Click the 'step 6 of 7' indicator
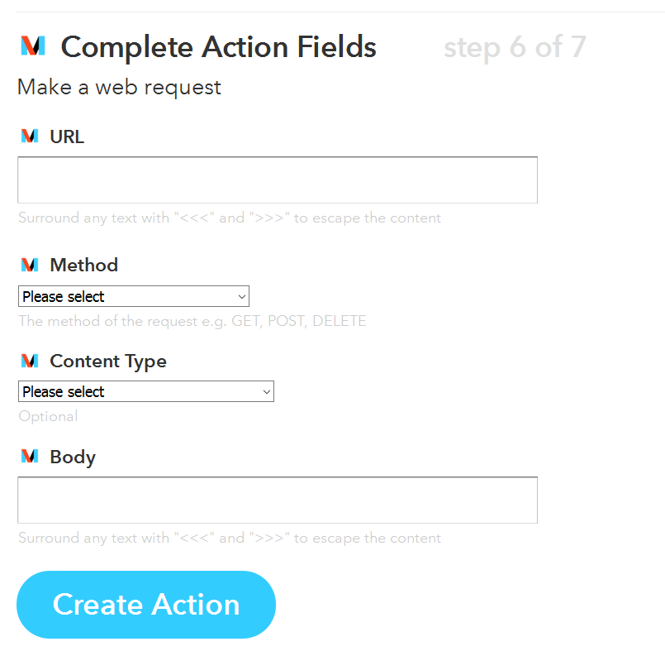This screenshot has width=665, height=656. (514, 48)
